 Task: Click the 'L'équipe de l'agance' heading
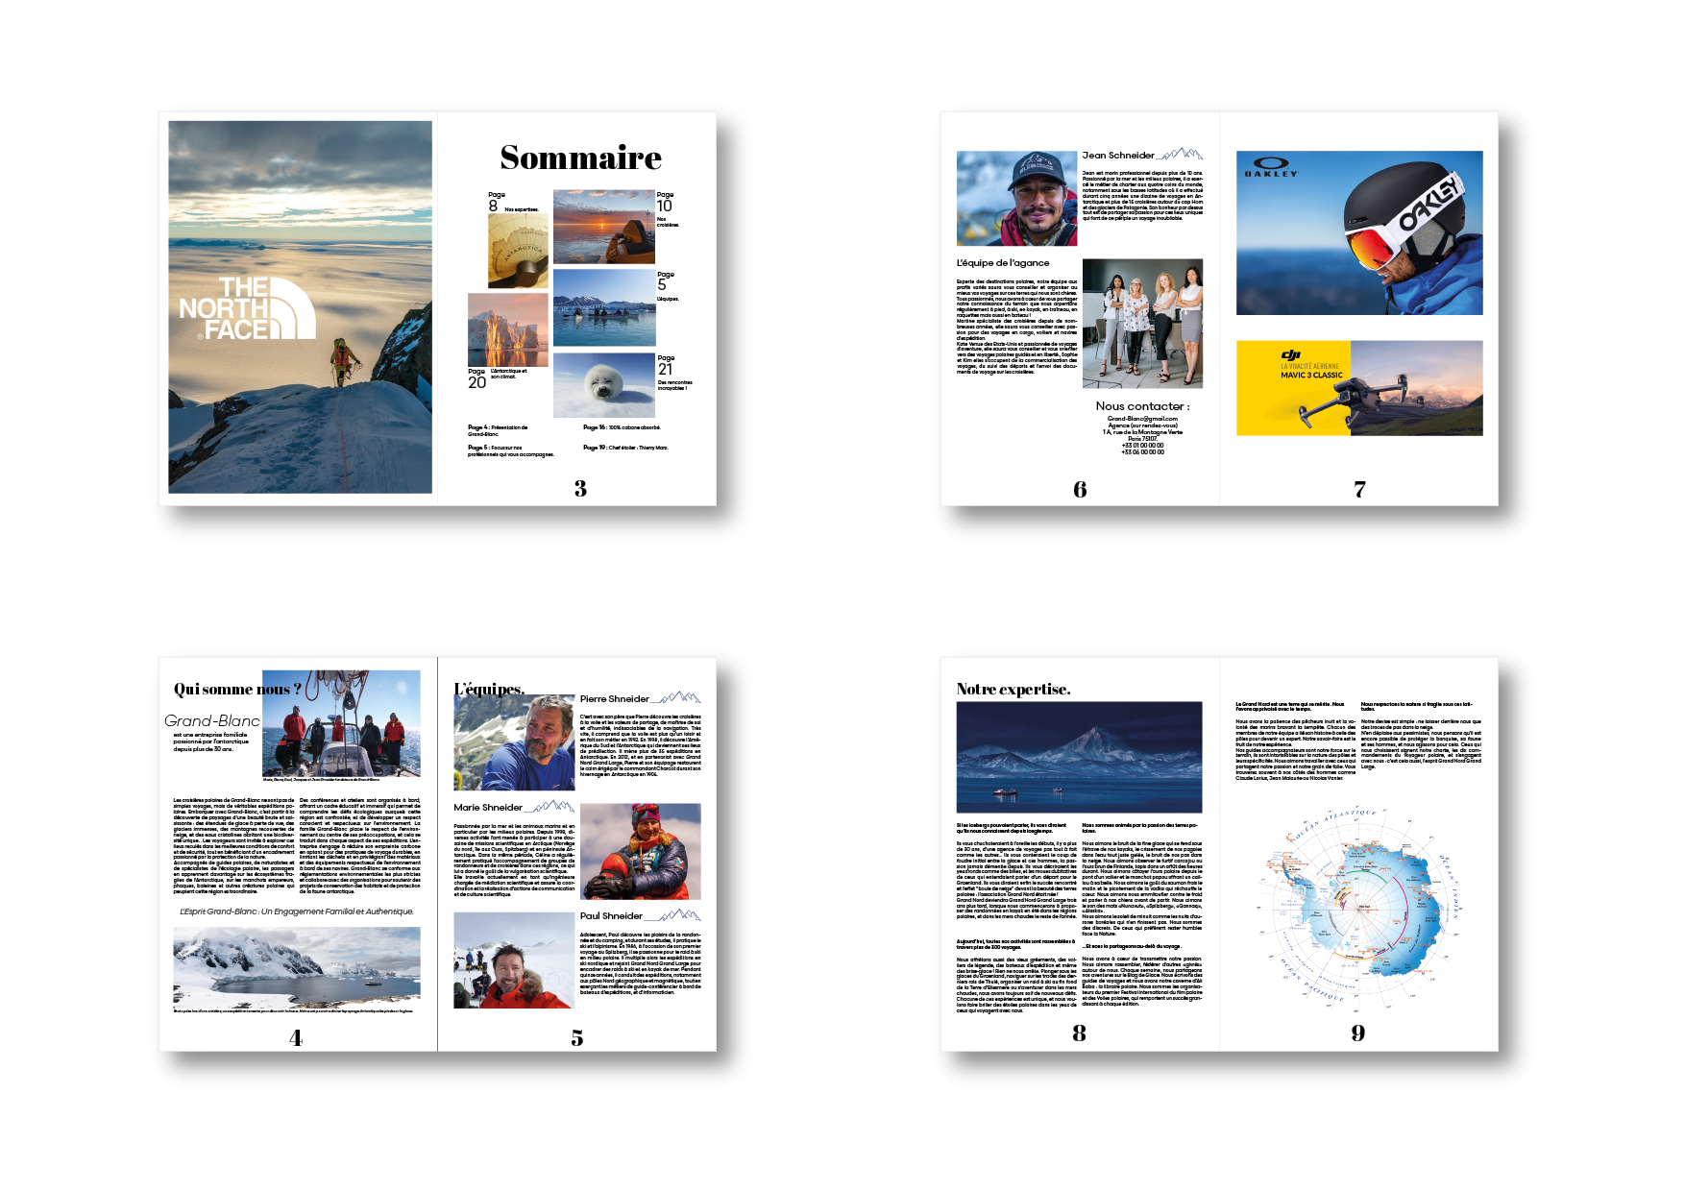tap(1003, 262)
